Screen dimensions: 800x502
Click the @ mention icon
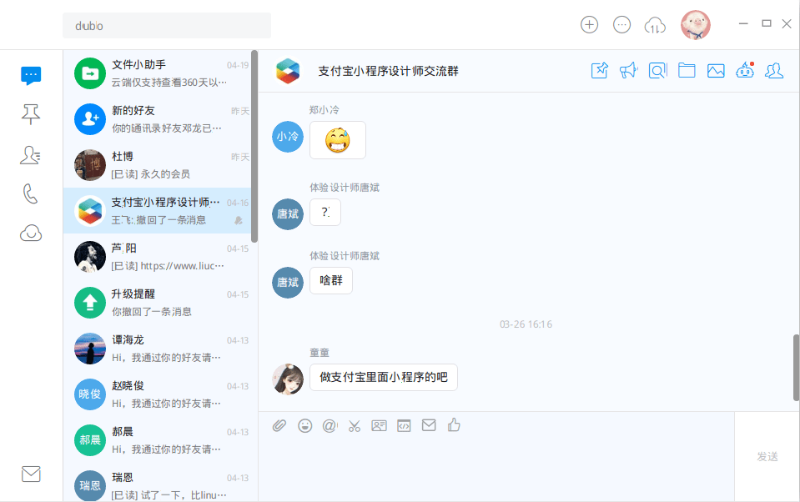coord(330,425)
